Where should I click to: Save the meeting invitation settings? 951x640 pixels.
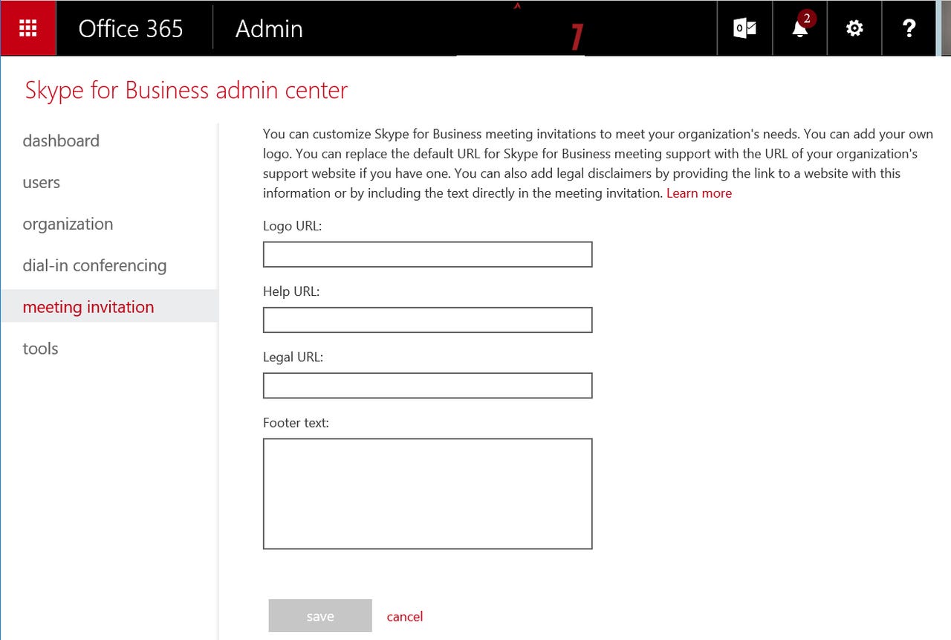[x=319, y=615]
